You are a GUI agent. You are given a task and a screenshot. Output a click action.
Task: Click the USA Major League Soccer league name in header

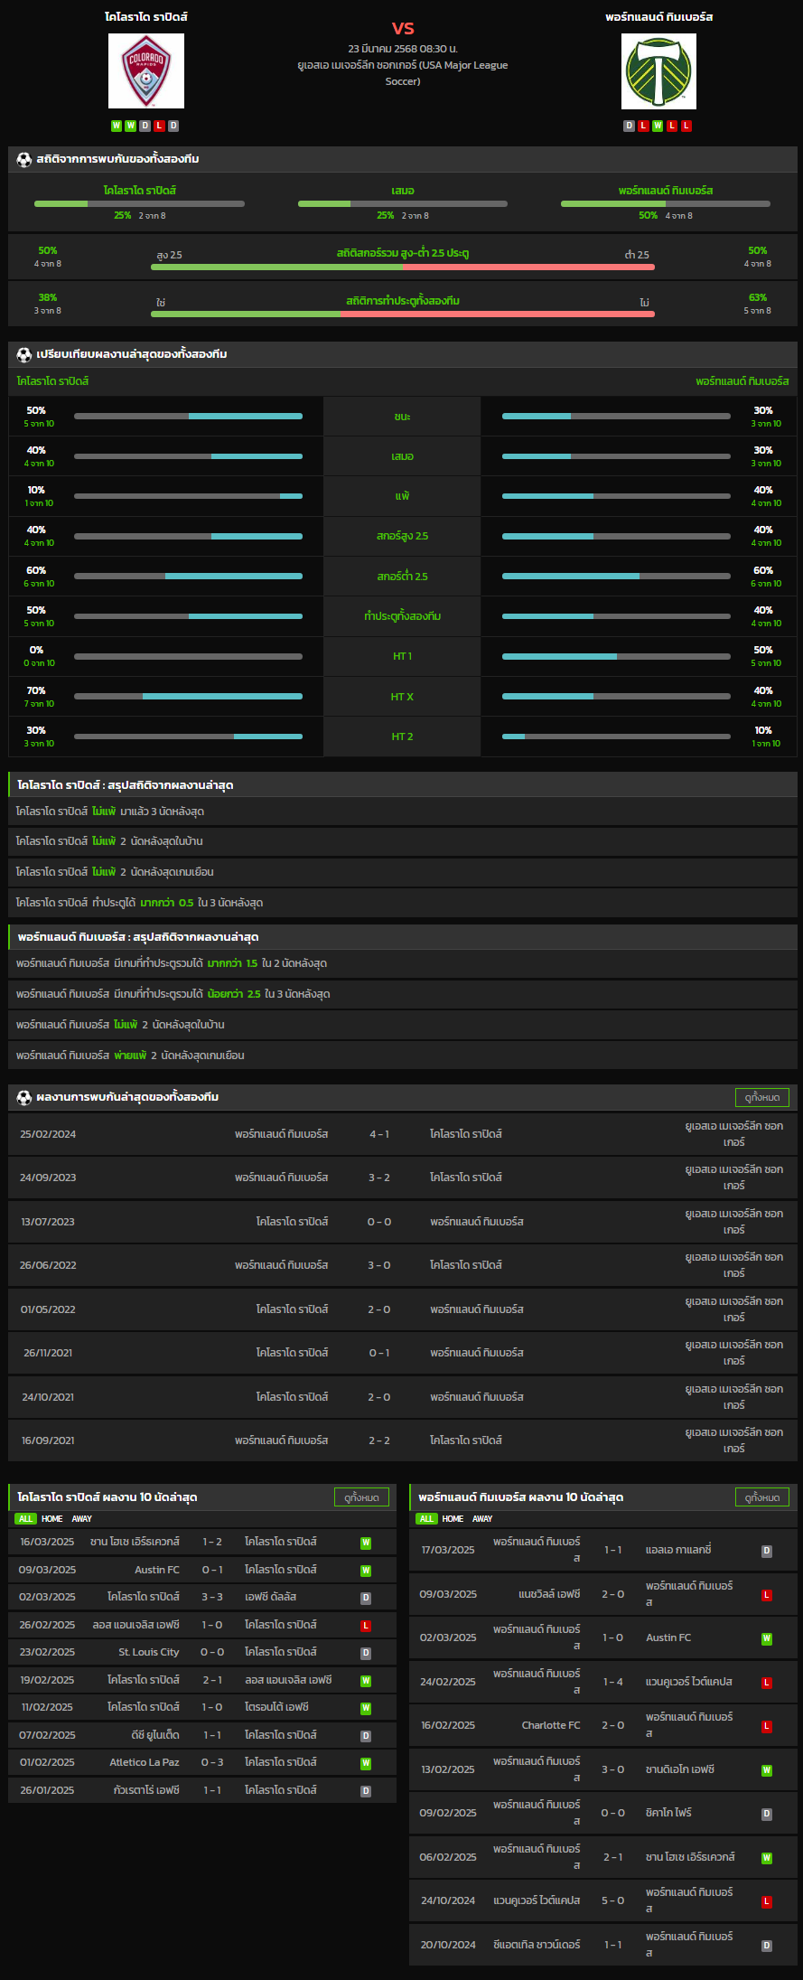coord(403,73)
